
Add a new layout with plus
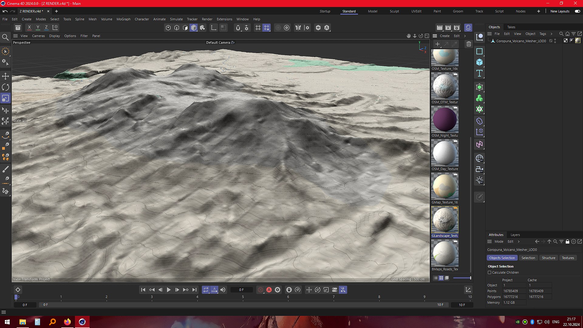click(538, 11)
